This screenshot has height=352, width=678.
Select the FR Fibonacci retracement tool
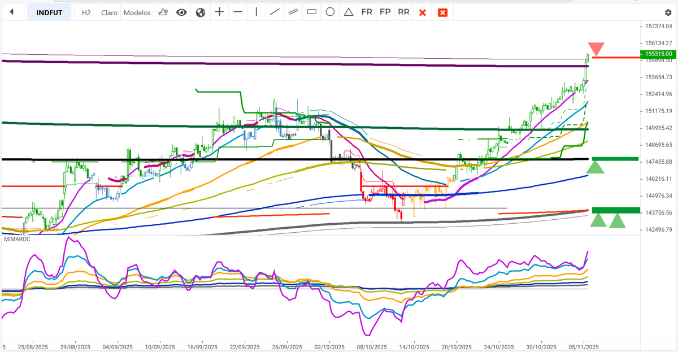click(367, 12)
